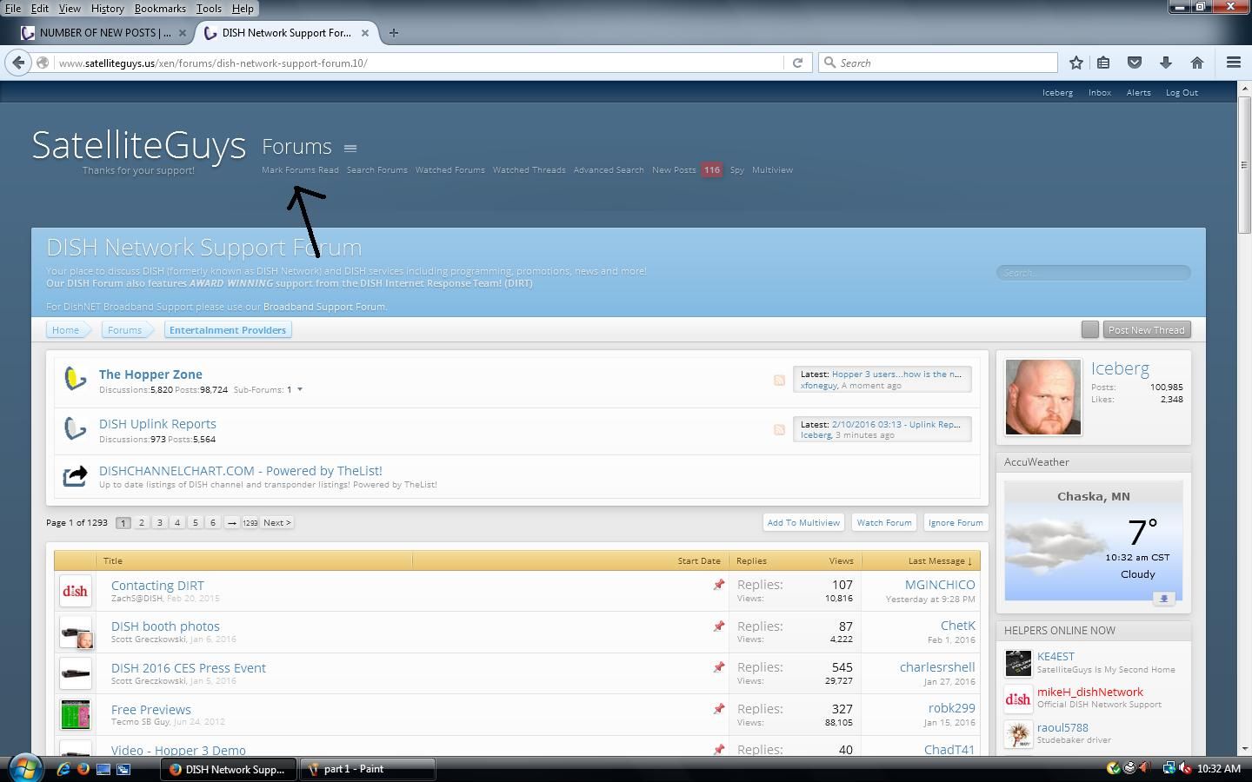The height and width of the screenshot is (782, 1252).
Task: Open the Downloads arrow icon
Action: [1166, 63]
